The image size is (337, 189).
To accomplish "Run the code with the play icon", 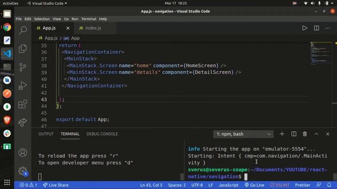I will point(304,28).
